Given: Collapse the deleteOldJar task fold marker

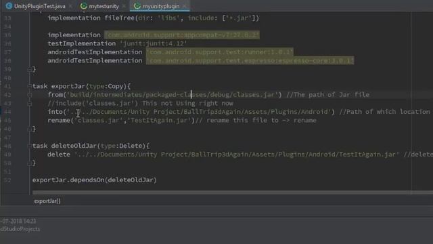Looking at the screenshot, I should [29, 146].
